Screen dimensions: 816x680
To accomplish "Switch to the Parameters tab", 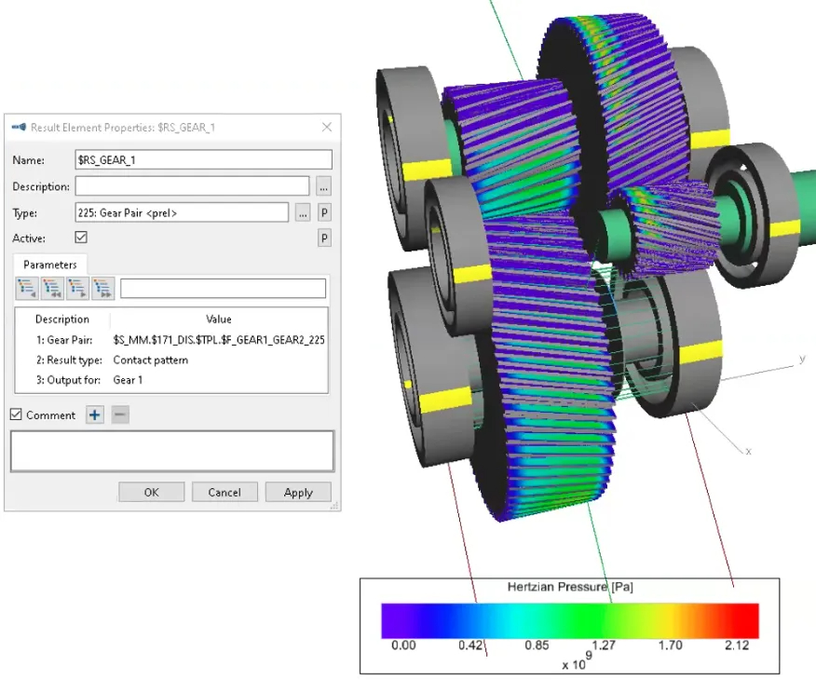I will click(50, 265).
